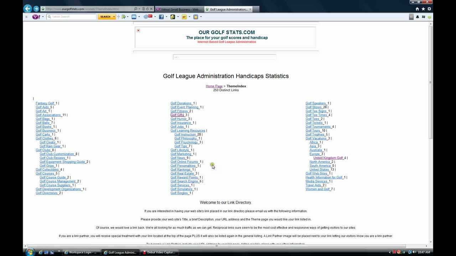Click the browser forward arrow
Image resolution: width=456 pixels, height=256 pixels.
click(x=36, y=9)
